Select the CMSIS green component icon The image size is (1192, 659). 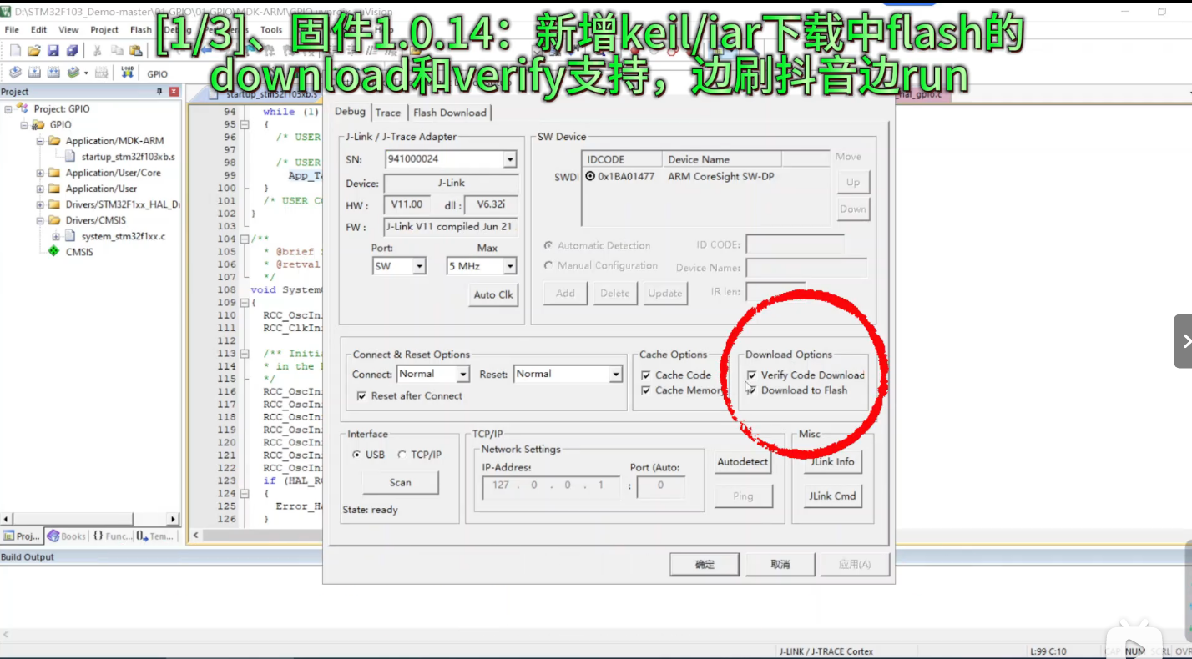pos(53,251)
